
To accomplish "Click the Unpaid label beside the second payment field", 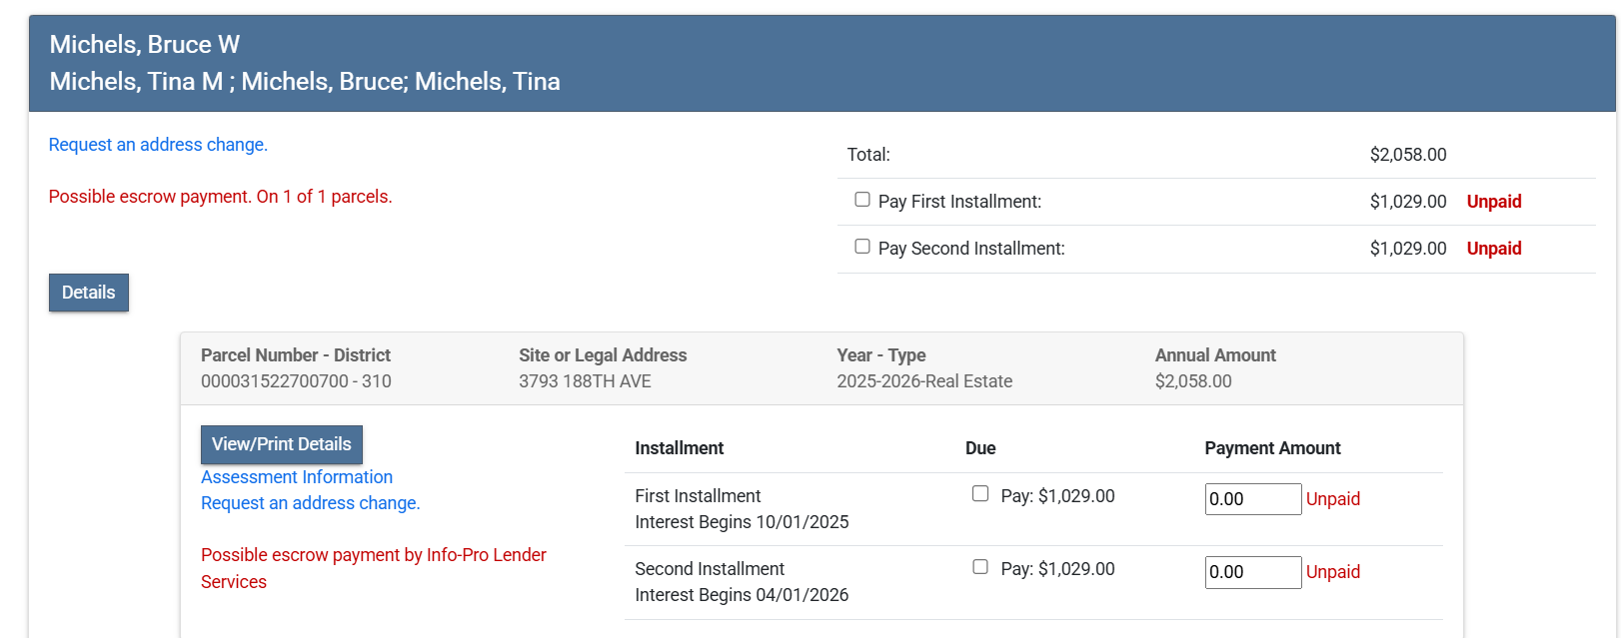I will point(1332,572).
